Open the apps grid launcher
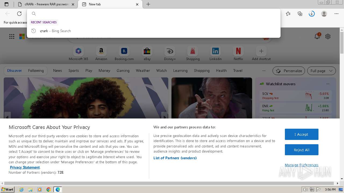The image size is (344, 193). coord(12,36)
